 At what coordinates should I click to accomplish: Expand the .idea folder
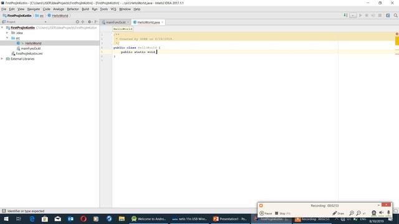tap(7, 33)
